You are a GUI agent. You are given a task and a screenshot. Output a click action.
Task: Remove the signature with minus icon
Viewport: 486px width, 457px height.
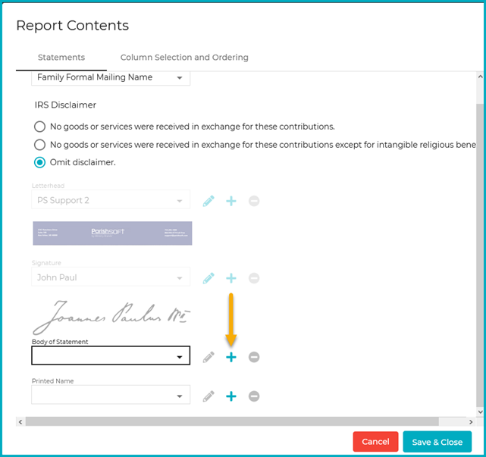(254, 278)
